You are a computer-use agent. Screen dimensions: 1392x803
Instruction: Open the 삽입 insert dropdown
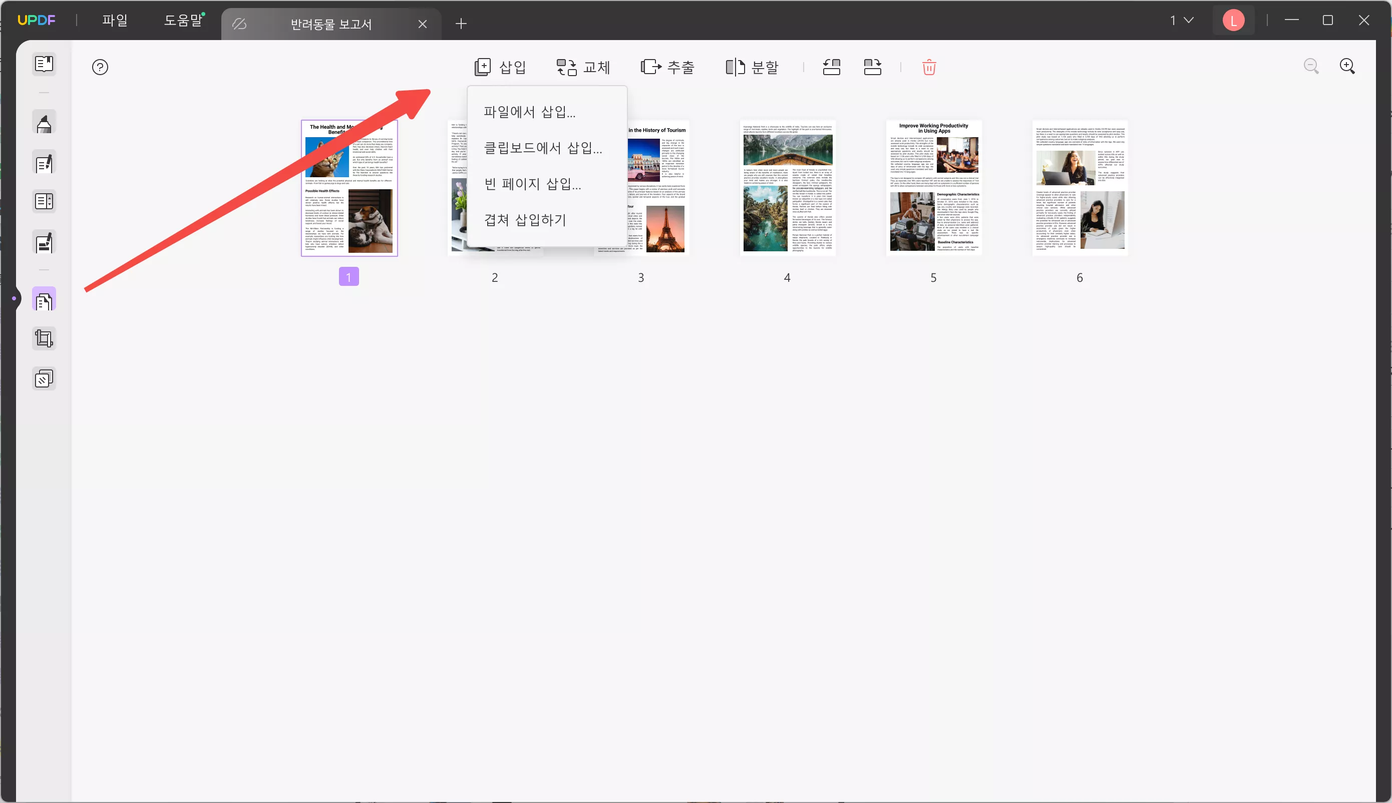500,67
